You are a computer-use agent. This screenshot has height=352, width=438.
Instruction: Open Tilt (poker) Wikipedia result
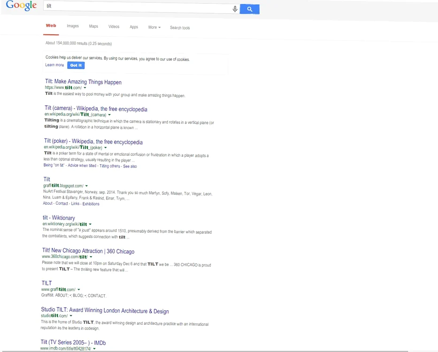93,141
